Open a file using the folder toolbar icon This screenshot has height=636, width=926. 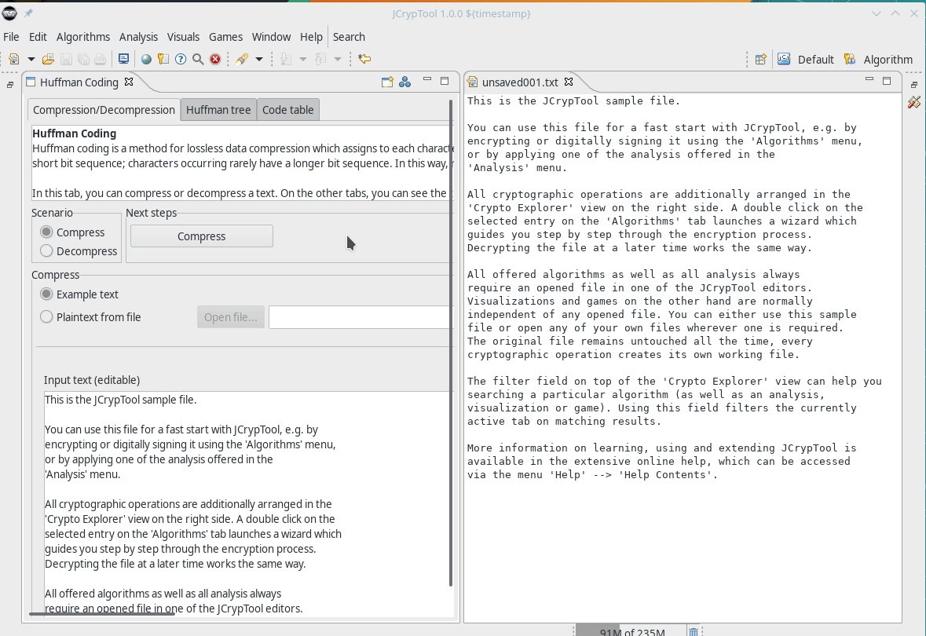(x=48, y=59)
